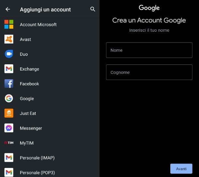Focus the Cognome input field
199x177 pixels.
[x=149, y=72]
